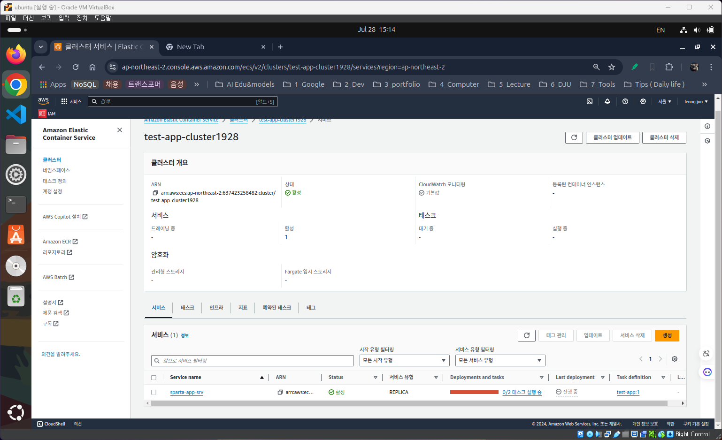Focus the service filter search field
Screen dimensions: 722x440
pos(253,360)
